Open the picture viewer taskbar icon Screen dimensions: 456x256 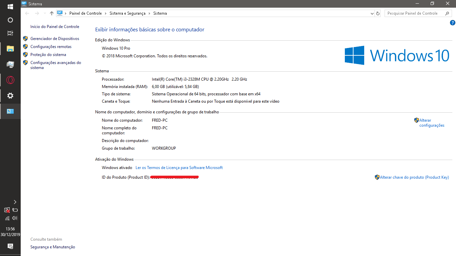pos(10,64)
